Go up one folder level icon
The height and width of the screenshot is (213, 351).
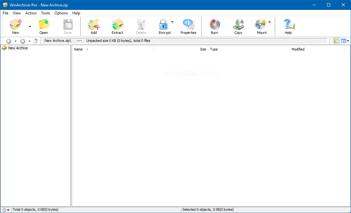coord(36,41)
